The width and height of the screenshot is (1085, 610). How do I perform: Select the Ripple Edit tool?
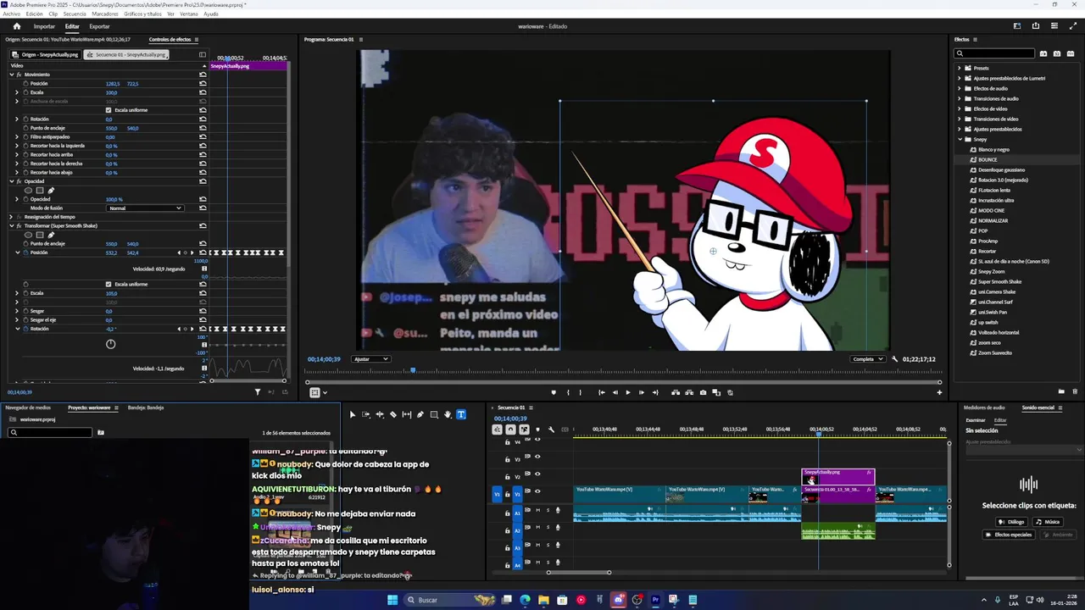click(x=380, y=414)
